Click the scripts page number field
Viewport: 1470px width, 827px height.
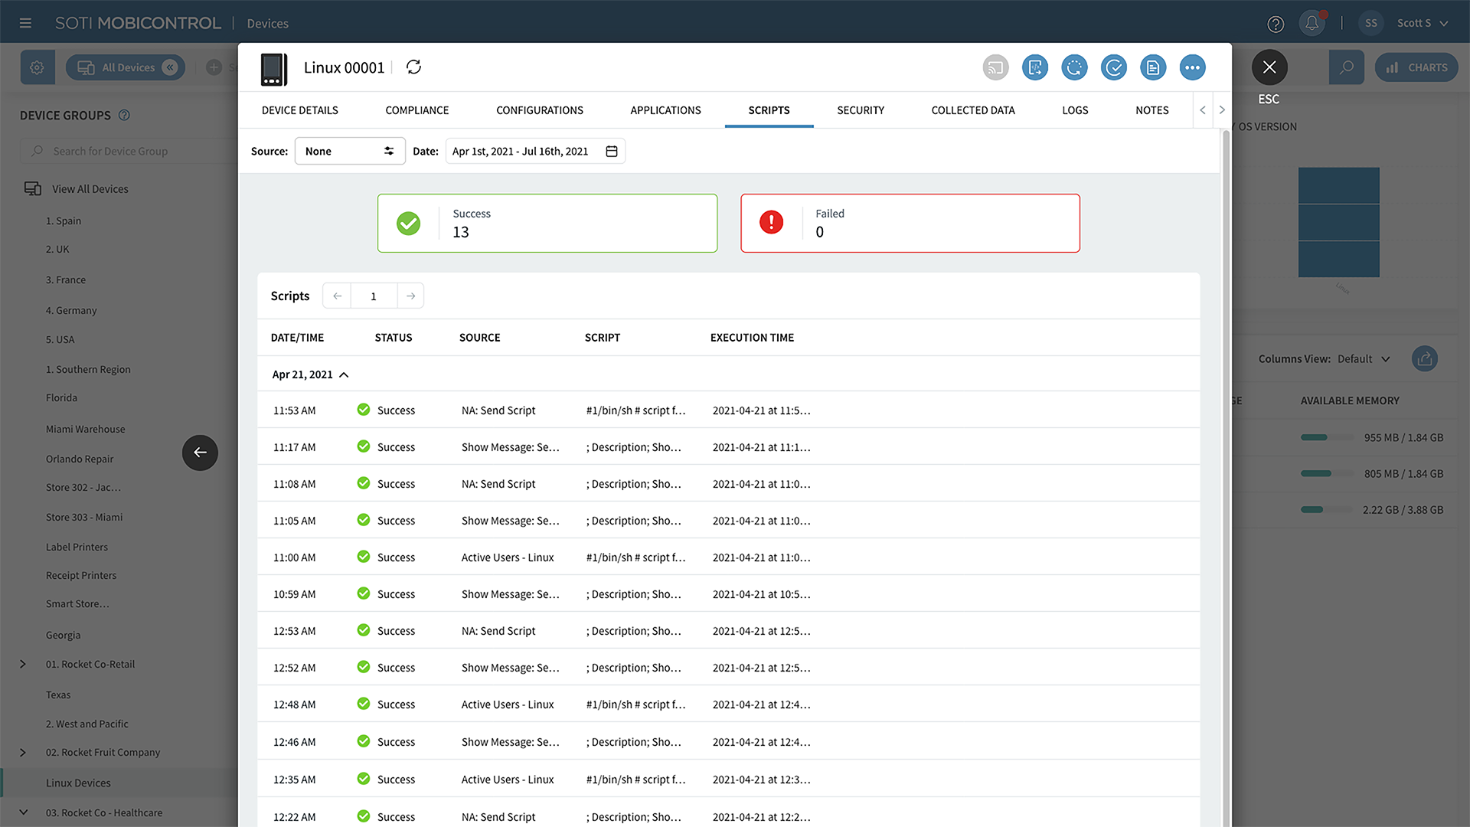374,296
